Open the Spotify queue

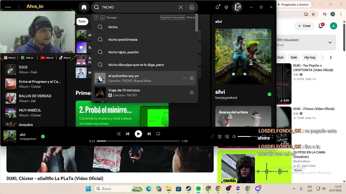click(x=219, y=137)
